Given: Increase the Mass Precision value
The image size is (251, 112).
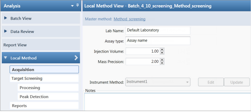Looking at the screenshot, I should pyautogui.click(x=162, y=60).
